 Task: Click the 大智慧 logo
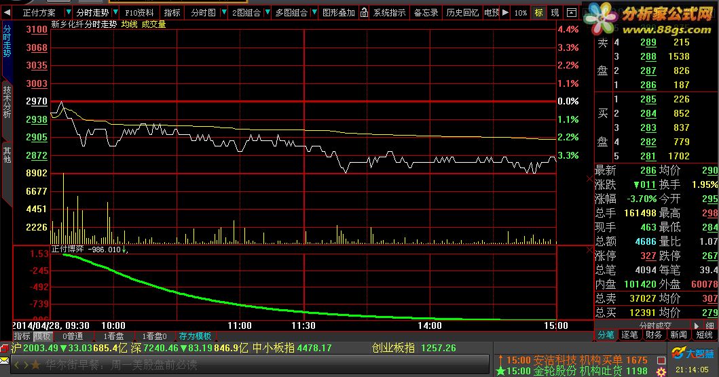(x=693, y=353)
